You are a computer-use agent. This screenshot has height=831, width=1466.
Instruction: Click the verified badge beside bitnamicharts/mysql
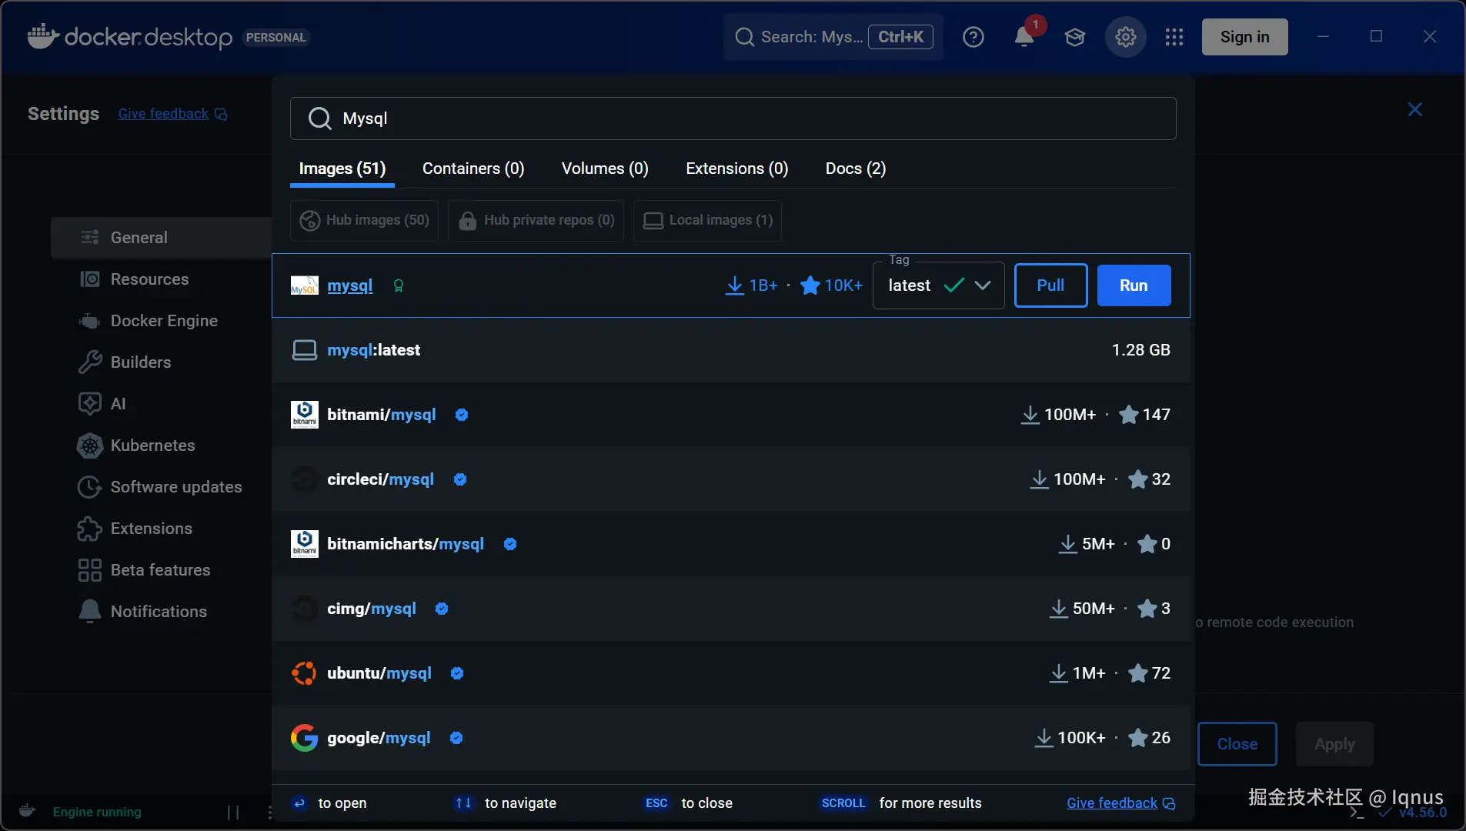click(510, 544)
